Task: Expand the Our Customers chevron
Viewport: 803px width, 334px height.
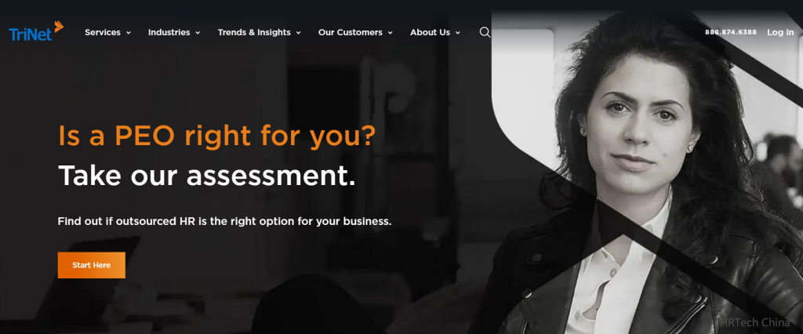Action: click(x=391, y=33)
